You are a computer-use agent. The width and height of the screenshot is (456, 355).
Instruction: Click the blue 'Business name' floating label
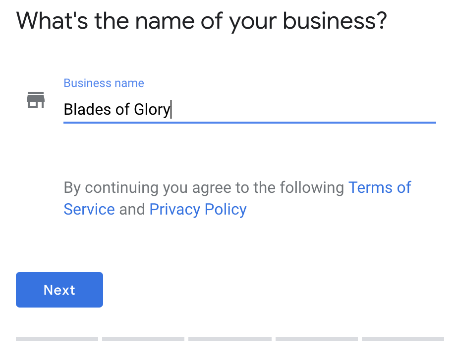tap(104, 83)
